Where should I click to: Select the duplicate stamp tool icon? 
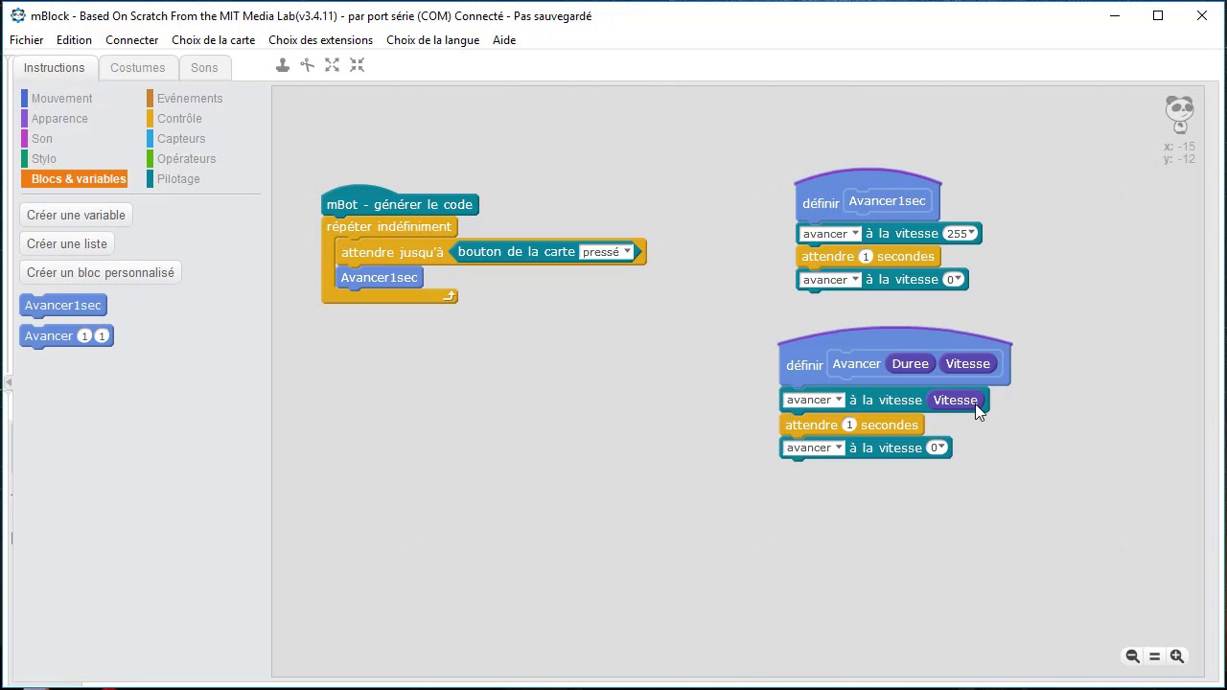pos(282,65)
